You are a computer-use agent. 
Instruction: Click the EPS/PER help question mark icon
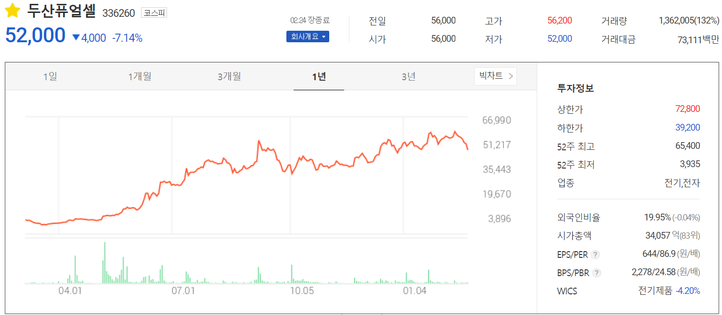click(x=595, y=254)
